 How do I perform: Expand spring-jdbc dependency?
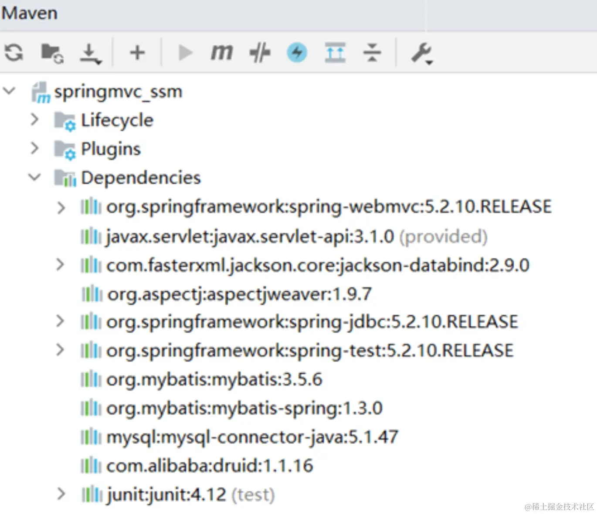click(x=60, y=321)
